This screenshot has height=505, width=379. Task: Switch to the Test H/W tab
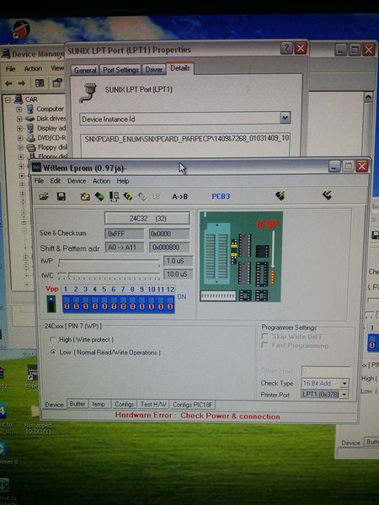153,404
